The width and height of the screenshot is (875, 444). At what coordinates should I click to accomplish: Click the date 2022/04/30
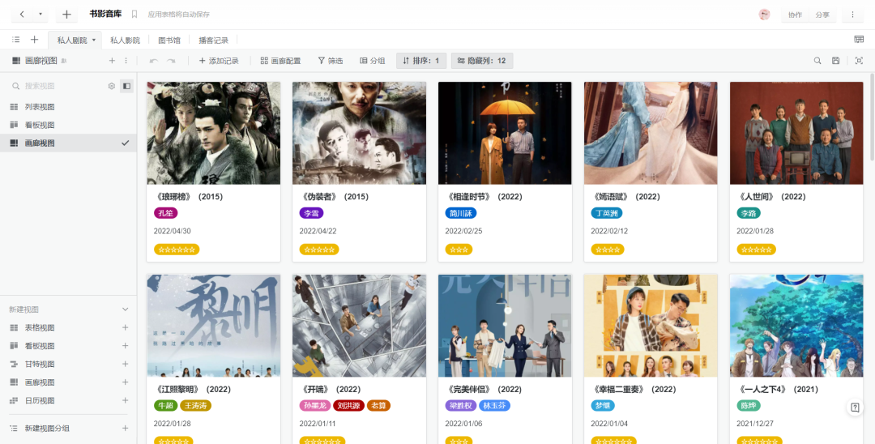(173, 231)
